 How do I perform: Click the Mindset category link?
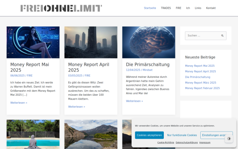click(x=148, y=70)
